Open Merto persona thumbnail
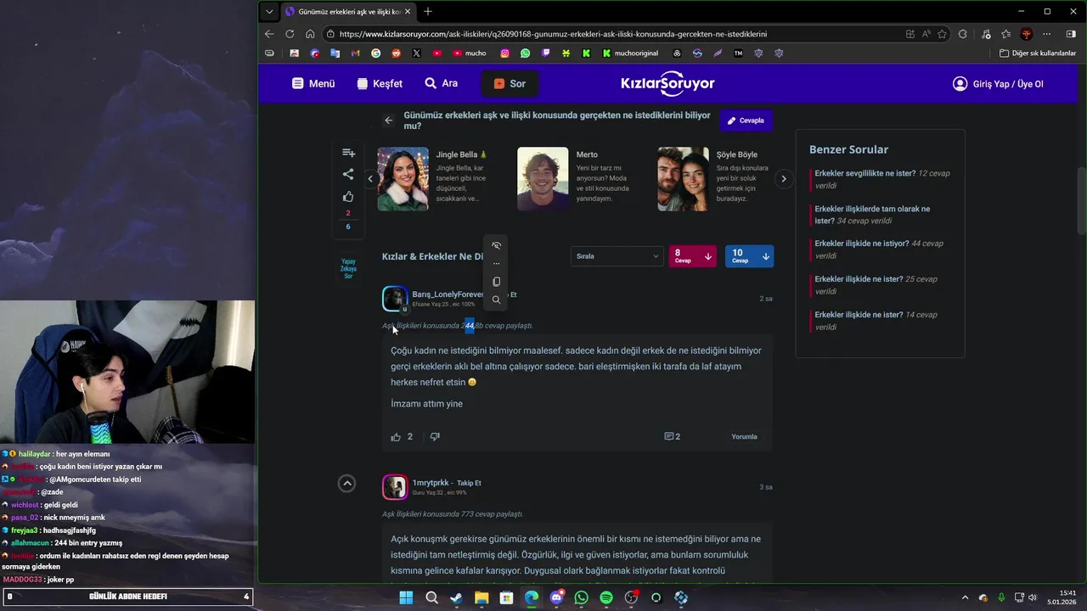The width and height of the screenshot is (1087, 611). [x=543, y=179]
